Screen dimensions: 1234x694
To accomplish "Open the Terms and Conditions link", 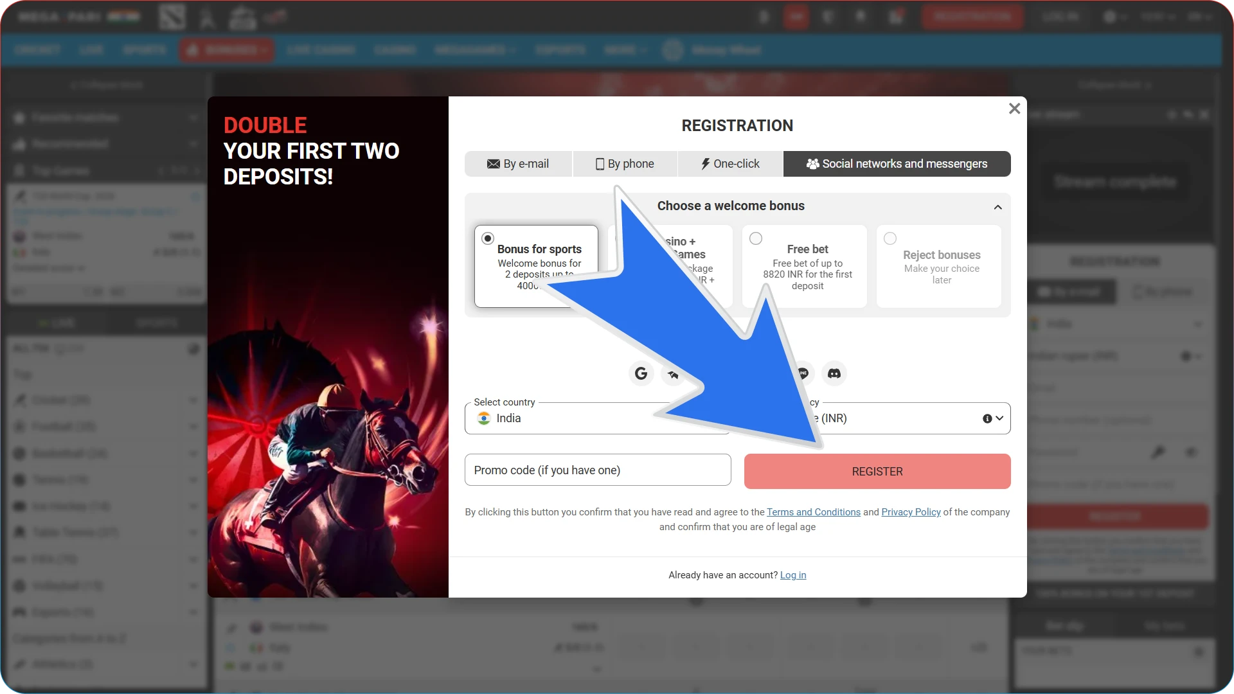I will tap(814, 512).
